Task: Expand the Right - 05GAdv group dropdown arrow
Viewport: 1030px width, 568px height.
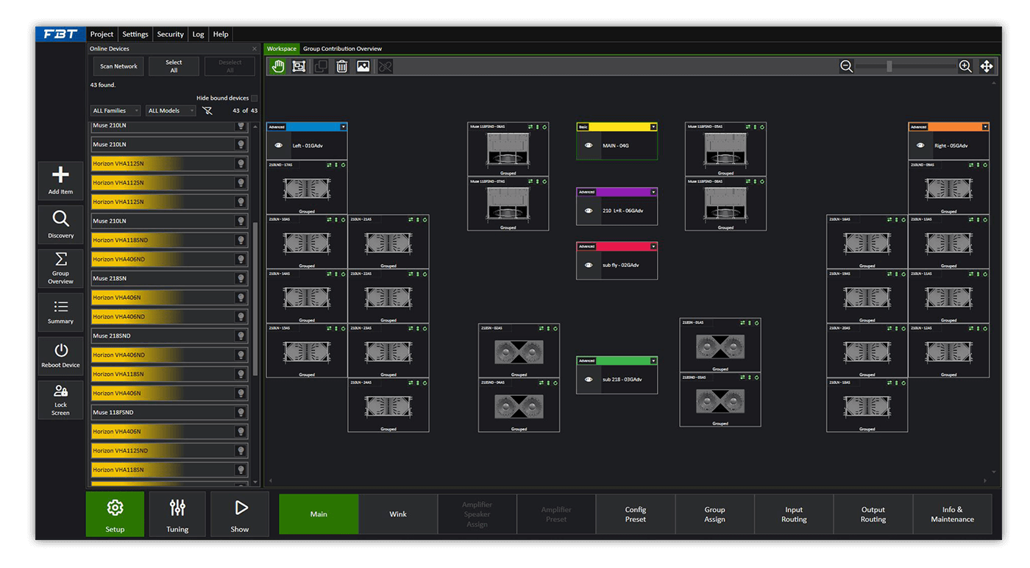Action: pyautogui.click(x=985, y=127)
